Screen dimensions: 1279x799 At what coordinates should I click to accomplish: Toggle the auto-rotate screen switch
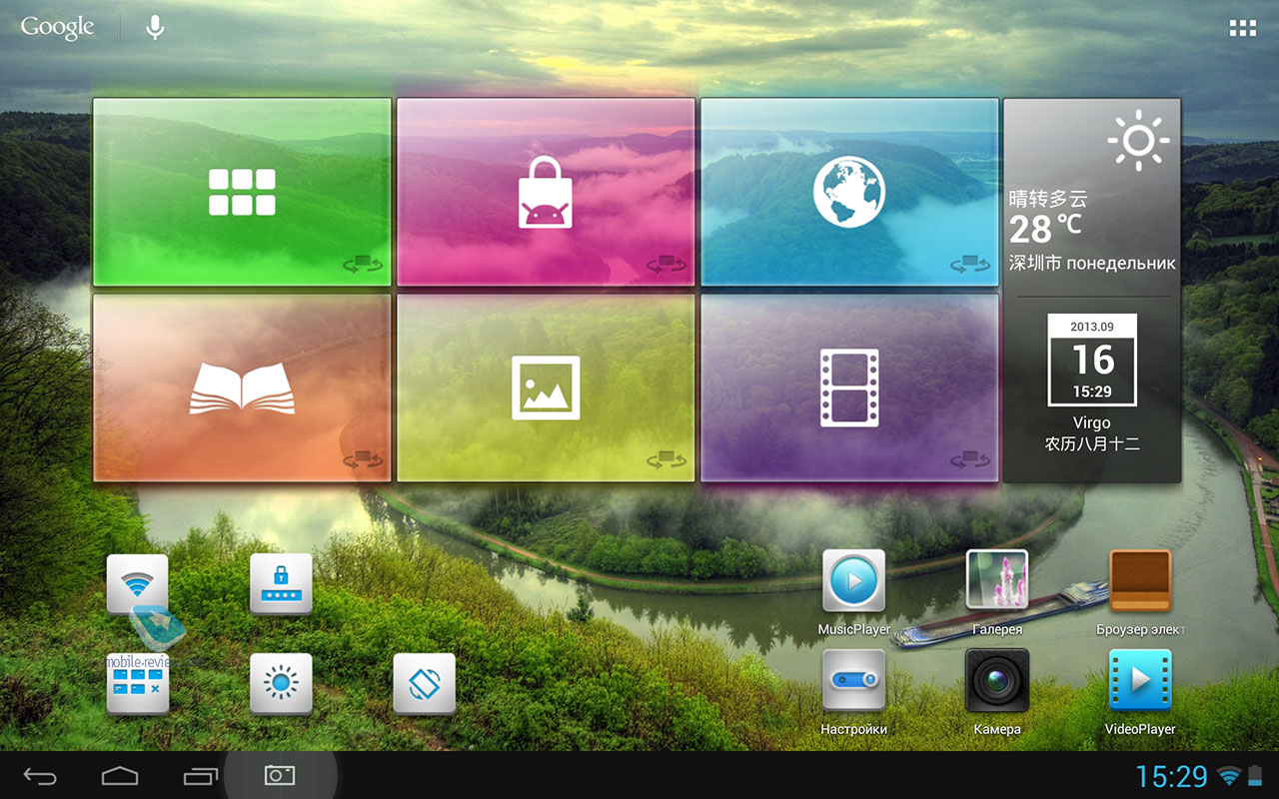[424, 683]
